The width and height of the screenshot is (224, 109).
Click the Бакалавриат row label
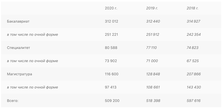18,21
